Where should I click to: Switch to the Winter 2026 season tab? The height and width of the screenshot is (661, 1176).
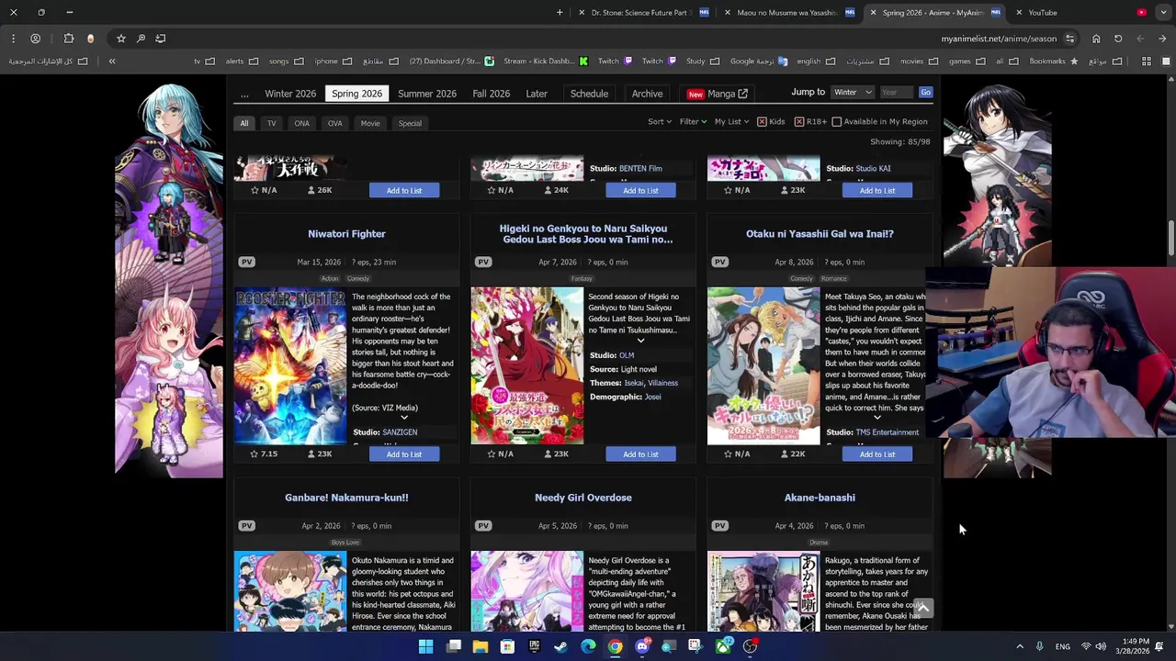click(290, 94)
